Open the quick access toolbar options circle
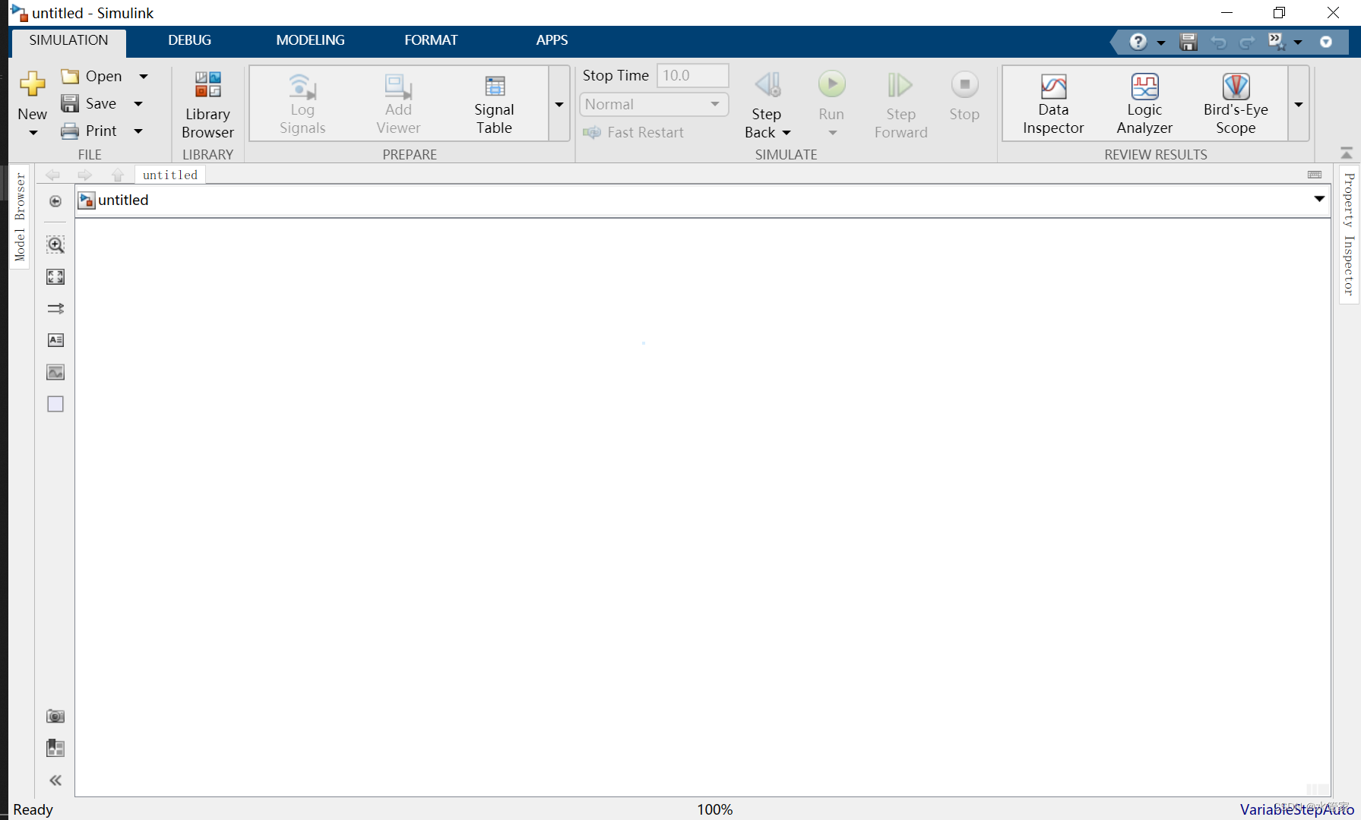 pyautogui.click(x=1326, y=42)
